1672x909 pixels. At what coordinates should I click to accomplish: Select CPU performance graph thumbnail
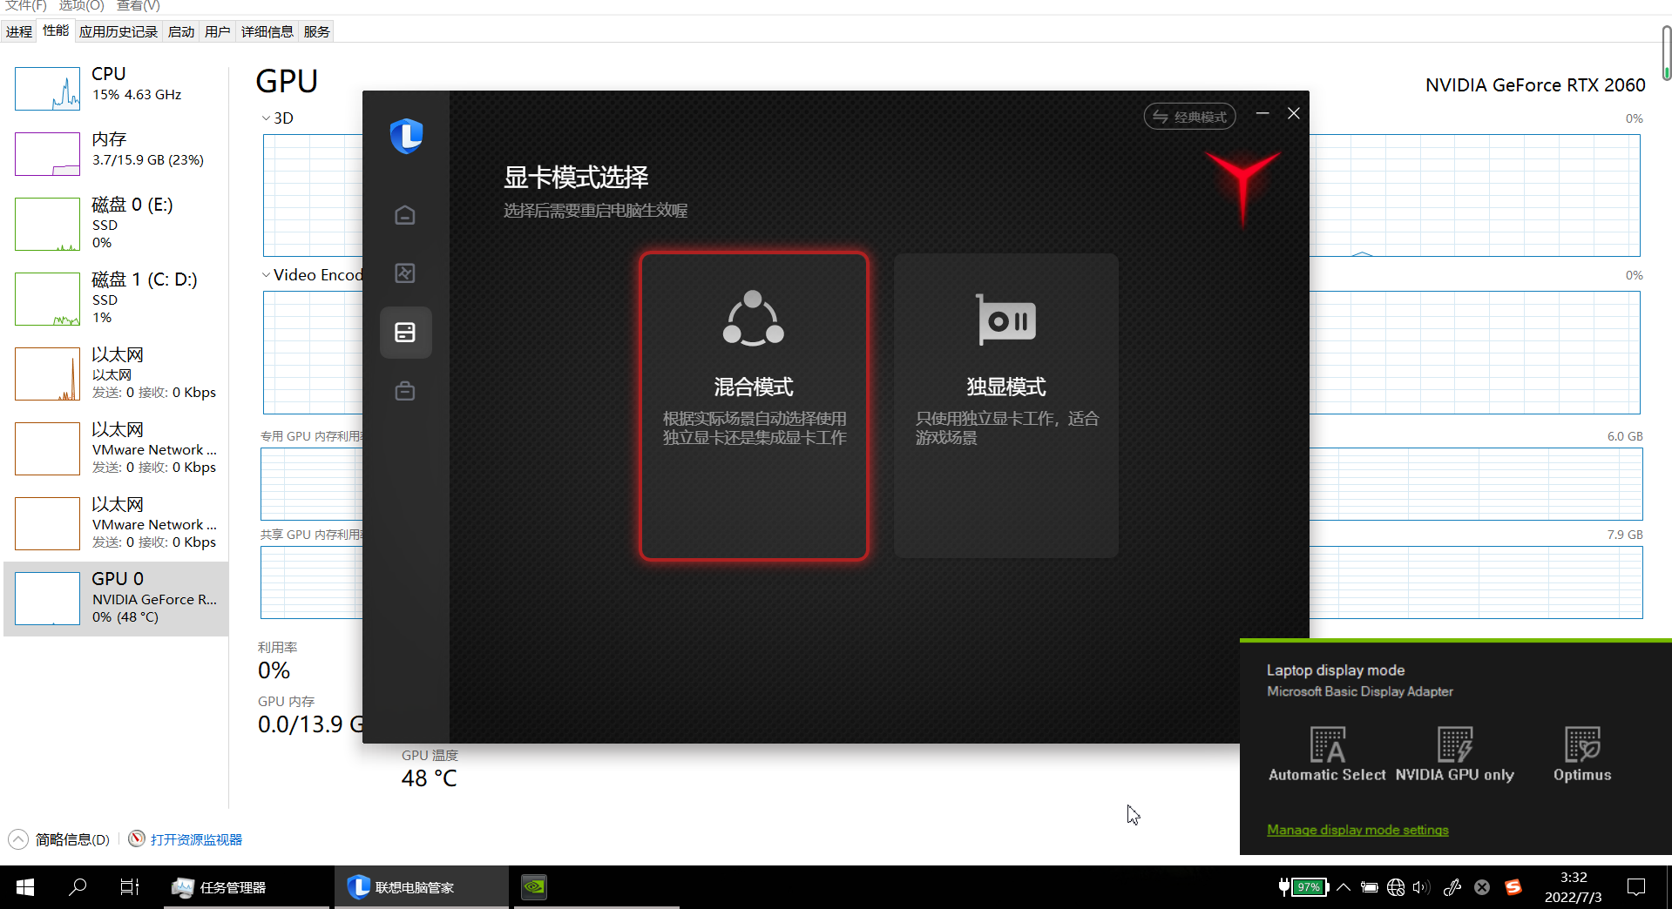47,89
